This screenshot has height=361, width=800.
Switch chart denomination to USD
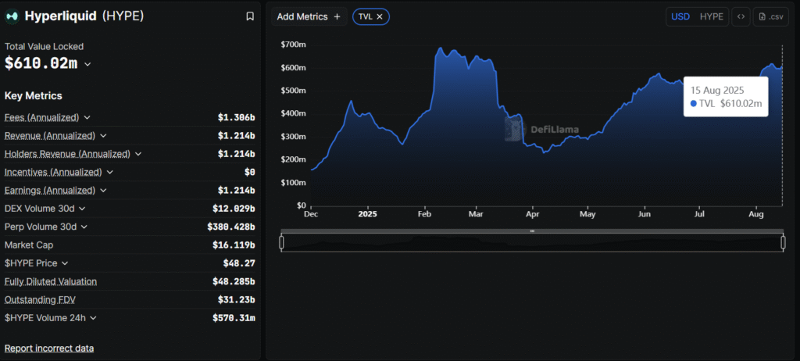coord(680,17)
